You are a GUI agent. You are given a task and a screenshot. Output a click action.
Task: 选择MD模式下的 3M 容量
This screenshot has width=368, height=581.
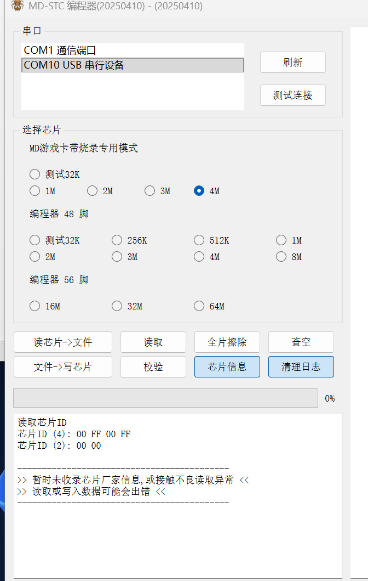[150, 190]
